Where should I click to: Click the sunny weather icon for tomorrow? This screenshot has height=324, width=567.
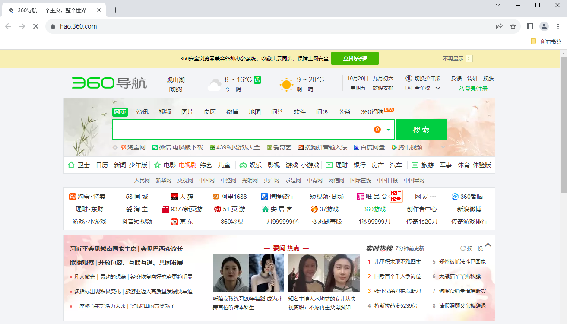(286, 84)
